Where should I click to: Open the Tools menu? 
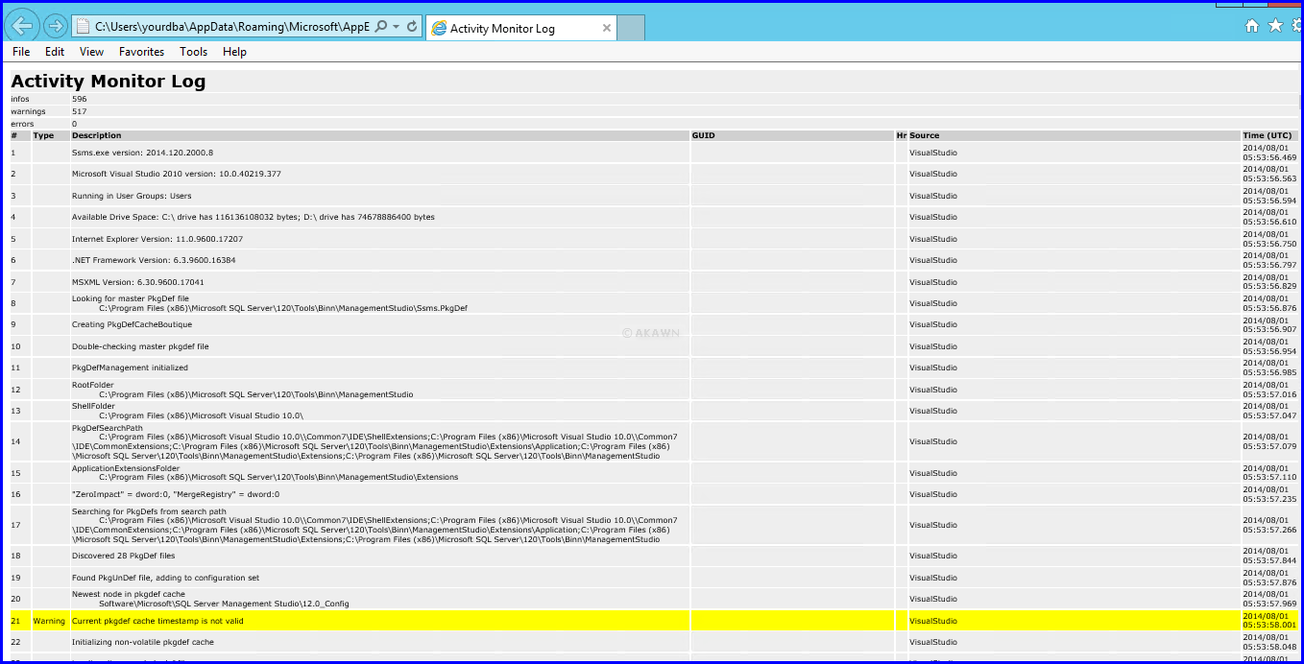pyautogui.click(x=193, y=52)
